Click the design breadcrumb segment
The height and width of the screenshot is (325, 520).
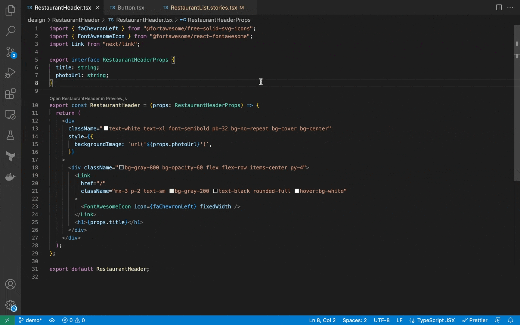36,20
